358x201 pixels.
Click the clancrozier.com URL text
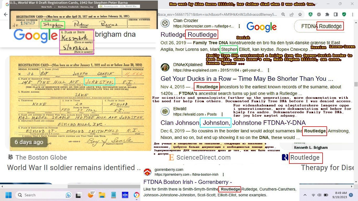pyautogui.click(x=203, y=26)
